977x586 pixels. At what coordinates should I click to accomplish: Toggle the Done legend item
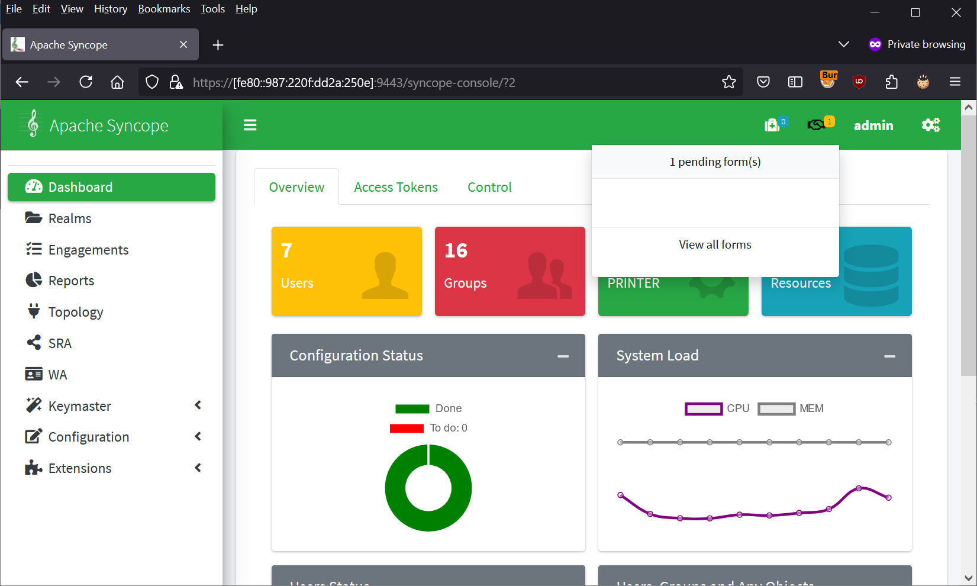coord(428,408)
